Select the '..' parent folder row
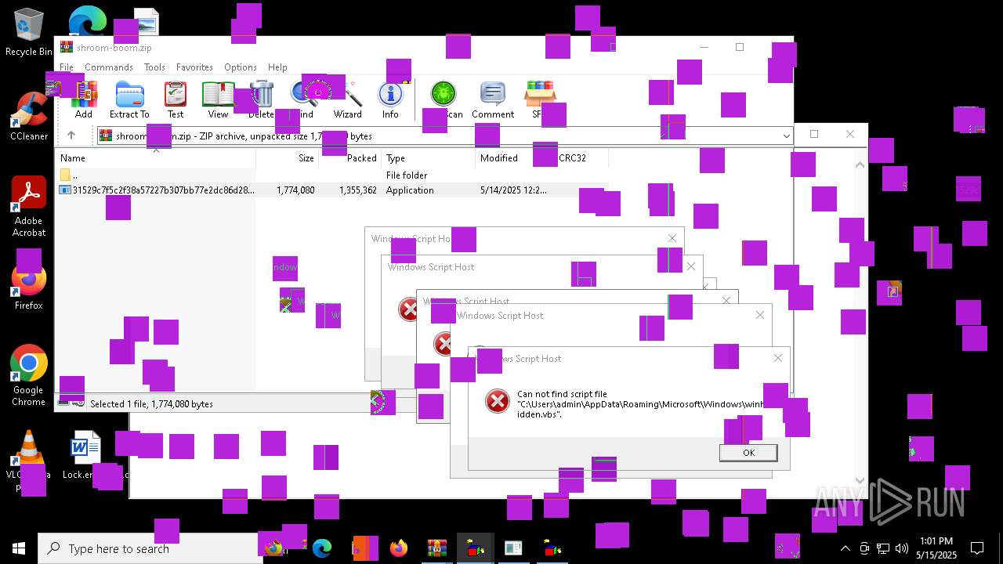 pos(331,175)
